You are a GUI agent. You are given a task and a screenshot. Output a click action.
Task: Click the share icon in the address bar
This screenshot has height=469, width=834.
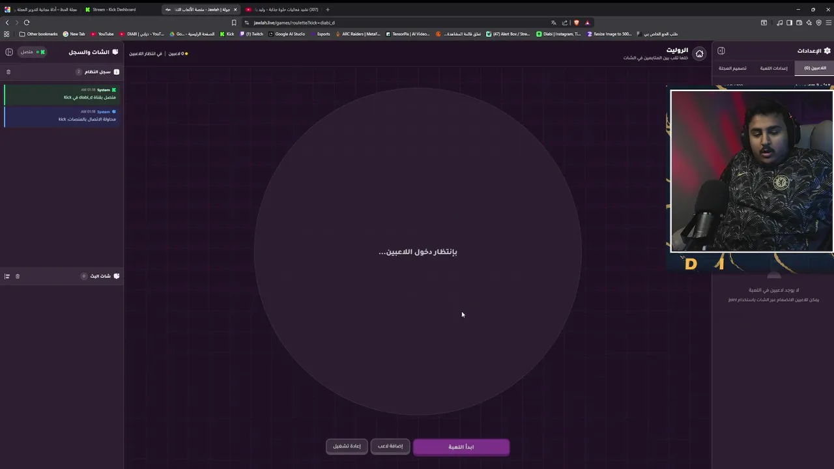(564, 22)
